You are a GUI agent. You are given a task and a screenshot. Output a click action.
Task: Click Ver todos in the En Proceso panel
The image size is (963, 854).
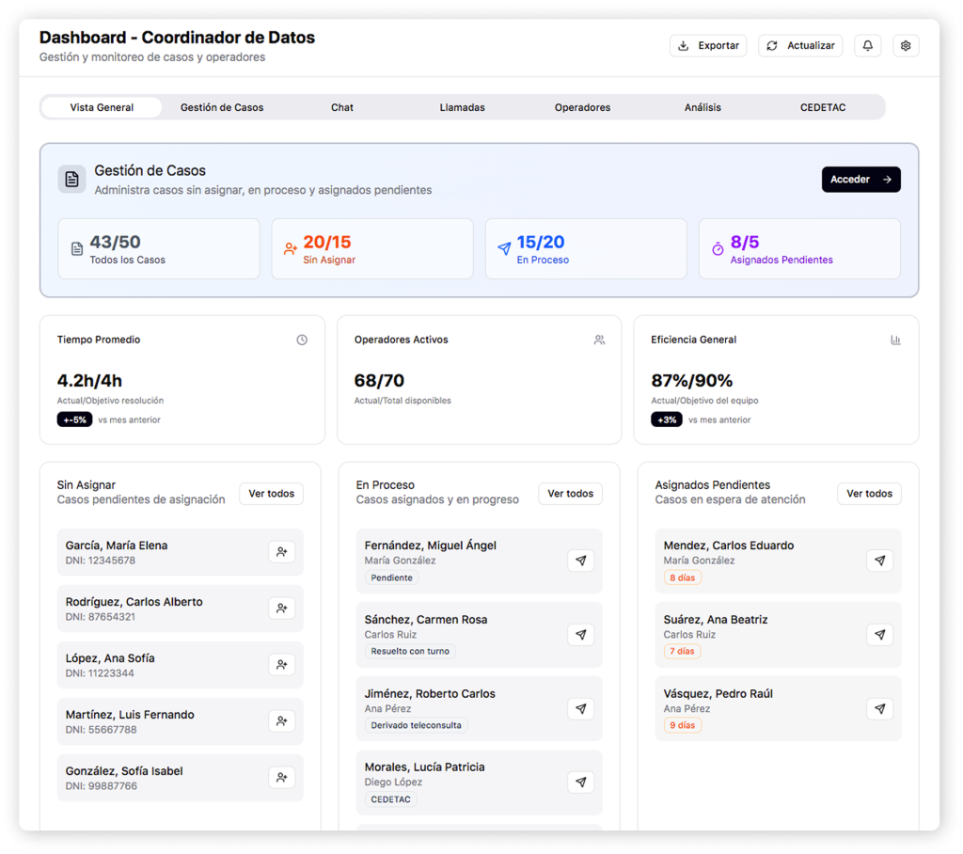(571, 494)
